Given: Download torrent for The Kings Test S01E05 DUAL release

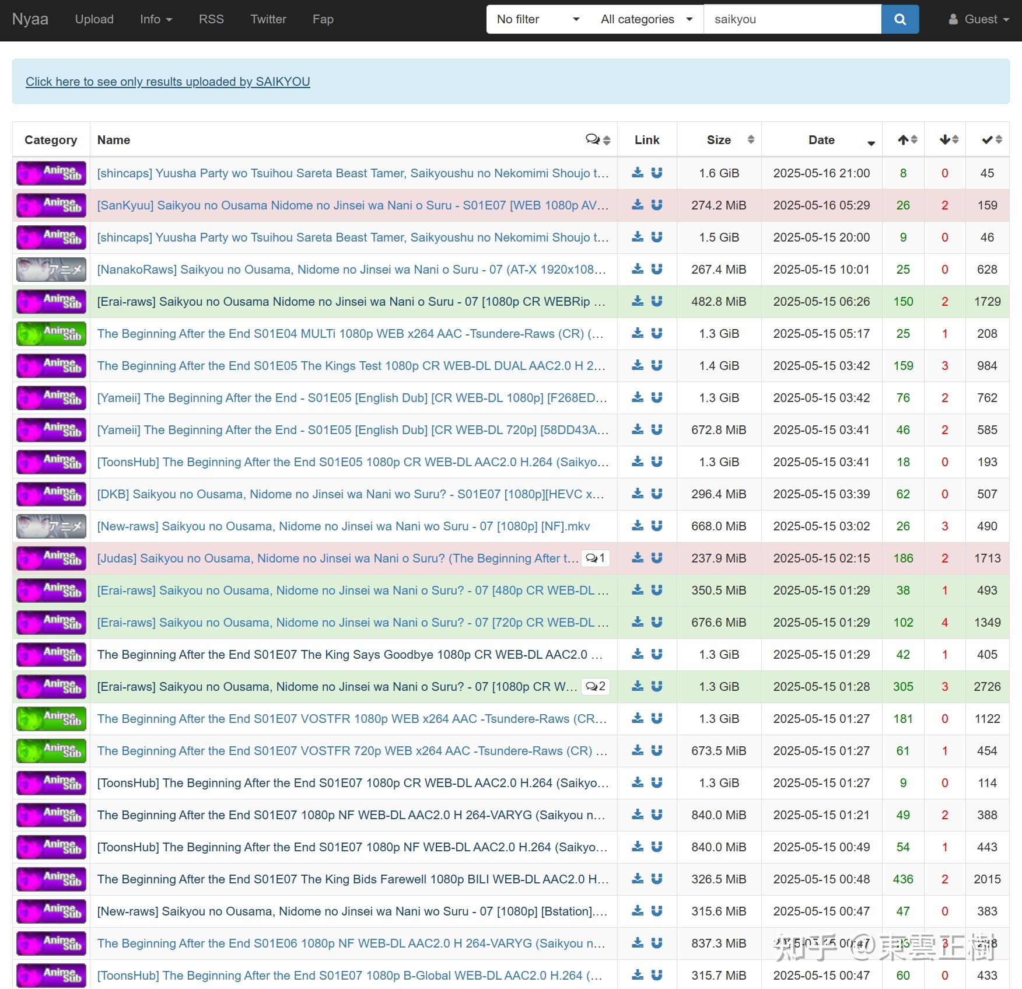Looking at the screenshot, I should [x=638, y=365].
